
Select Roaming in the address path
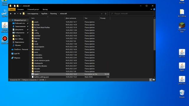click(x=53, y=14)
